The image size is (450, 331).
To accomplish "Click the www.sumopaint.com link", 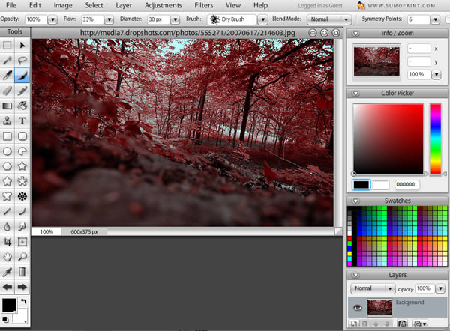I will tap(401, 5).
